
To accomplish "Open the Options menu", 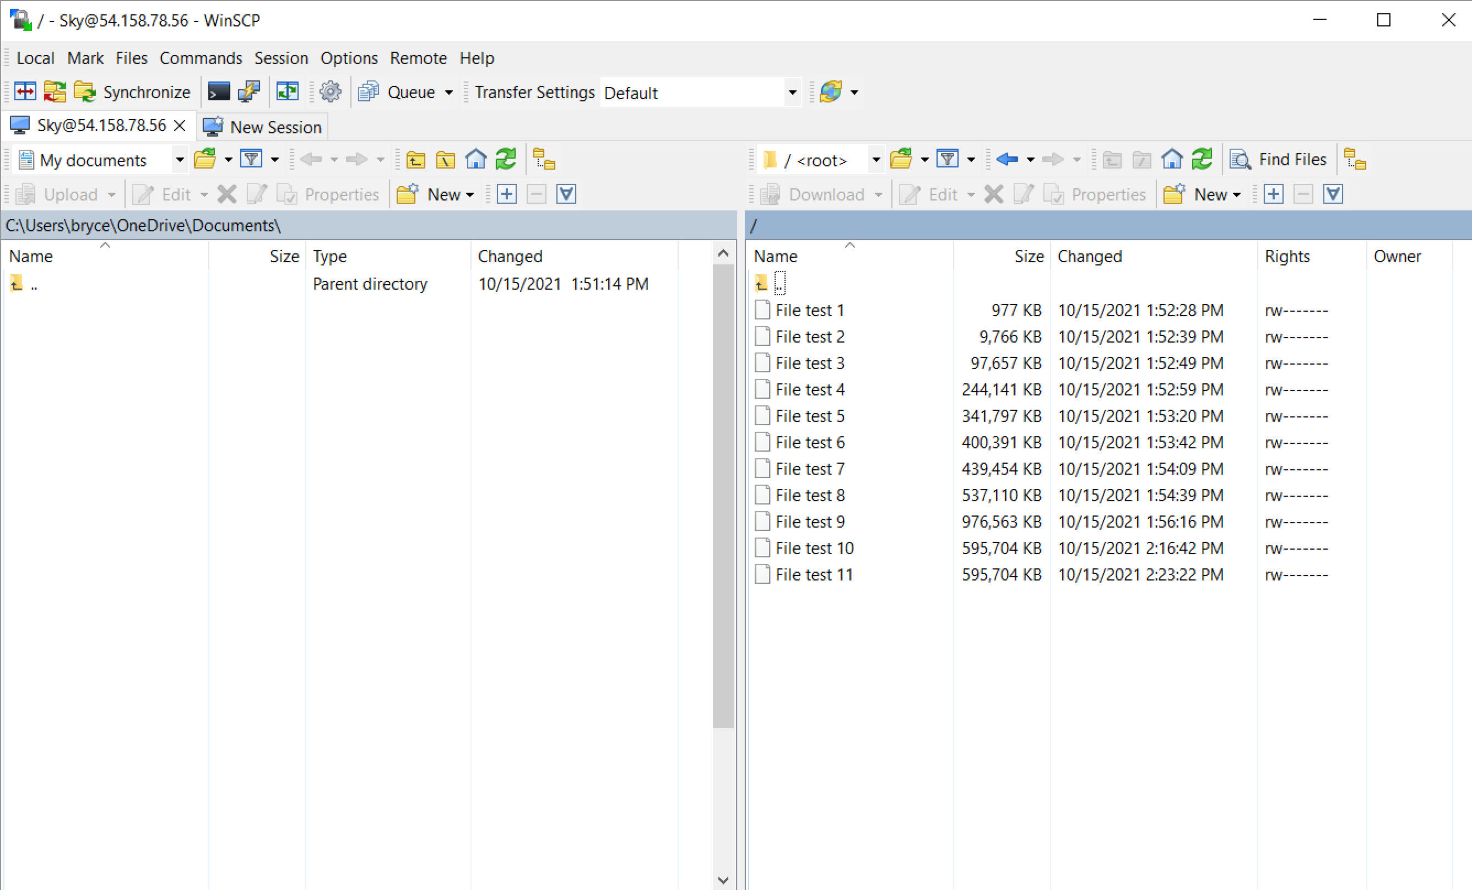I will (349, 58).
